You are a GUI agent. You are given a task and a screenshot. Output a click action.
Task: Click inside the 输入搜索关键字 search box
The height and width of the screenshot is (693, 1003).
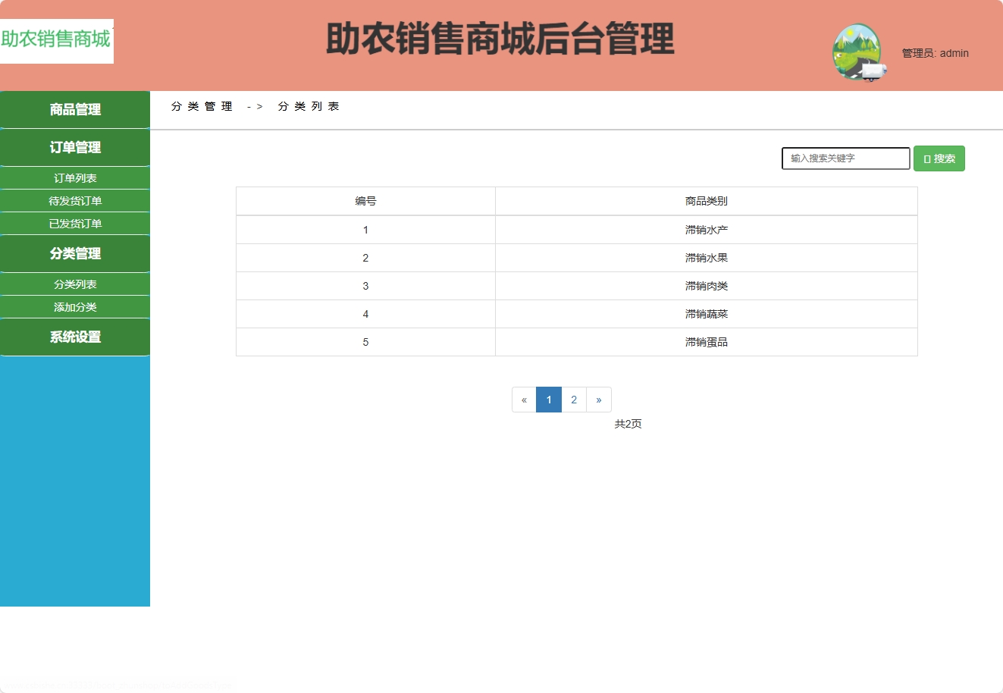845,158
